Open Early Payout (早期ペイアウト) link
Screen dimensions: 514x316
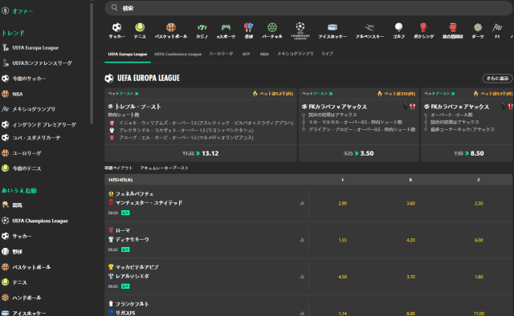[x=118, y=168]
